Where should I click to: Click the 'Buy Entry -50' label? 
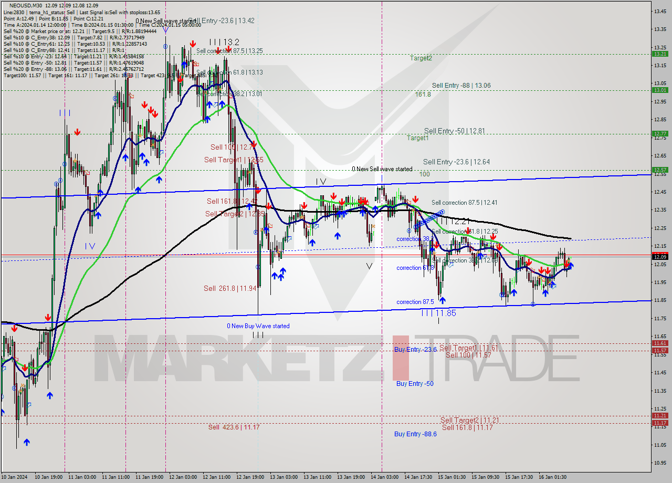coord(415,384)
